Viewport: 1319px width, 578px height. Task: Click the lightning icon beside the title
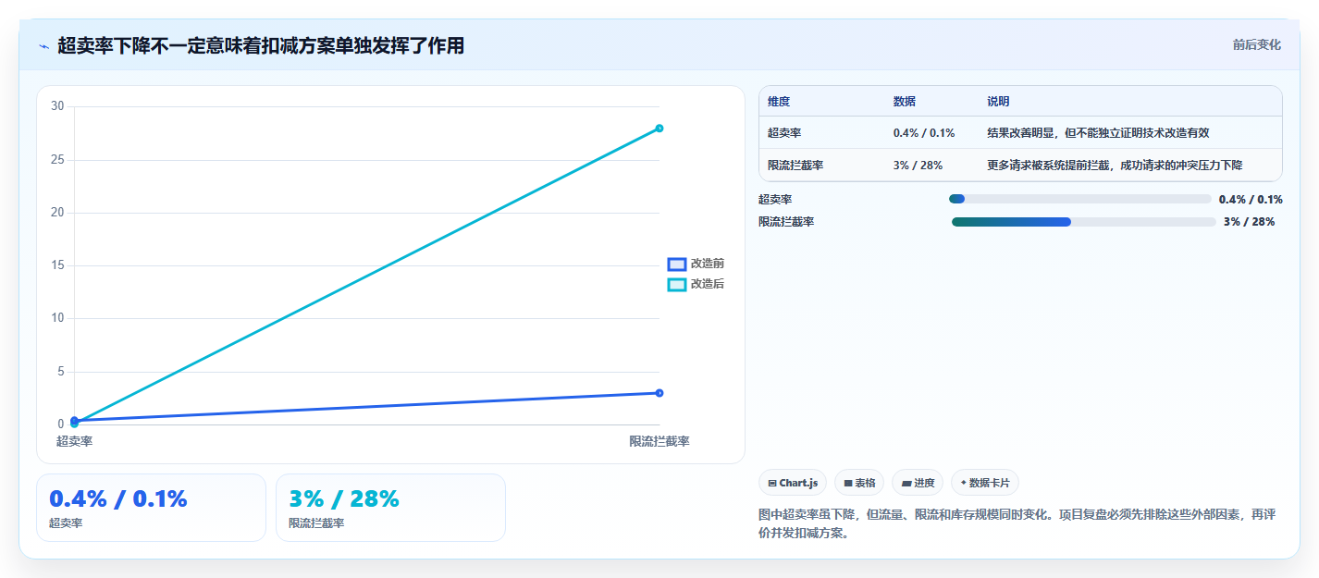(x=43, y=46)
